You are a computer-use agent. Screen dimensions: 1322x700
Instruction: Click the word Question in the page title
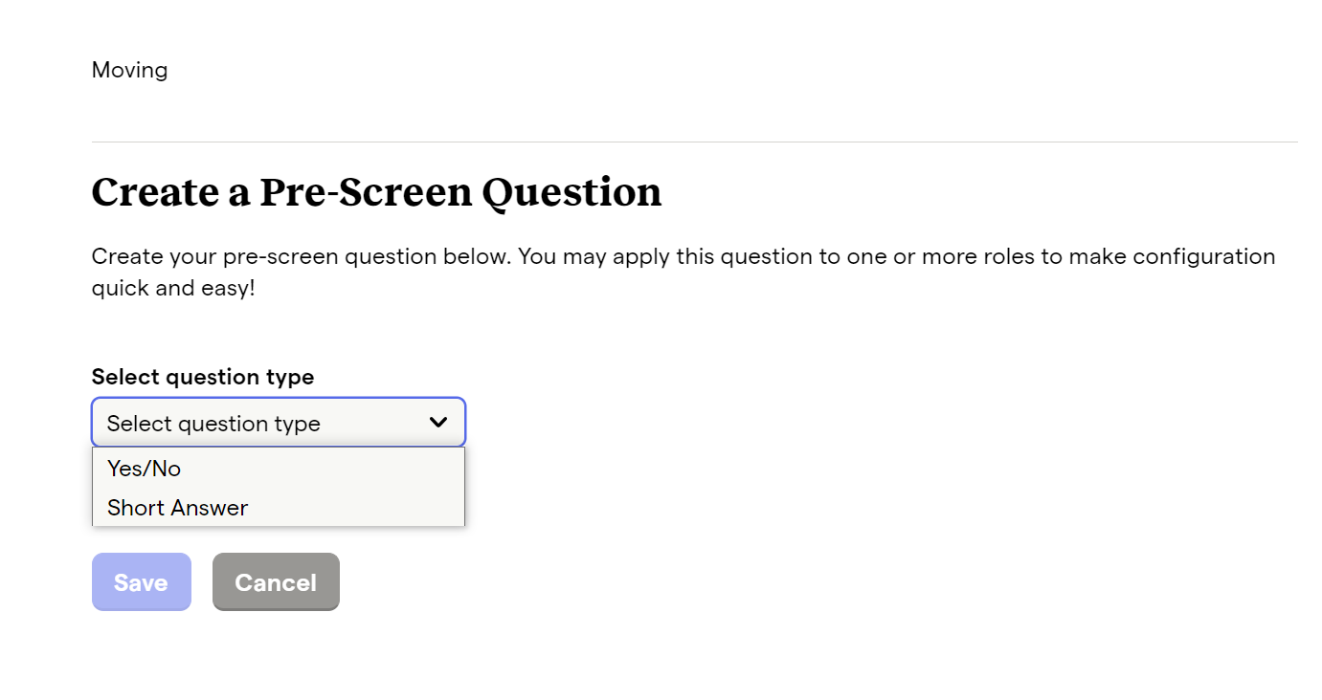tap(571, 194)
